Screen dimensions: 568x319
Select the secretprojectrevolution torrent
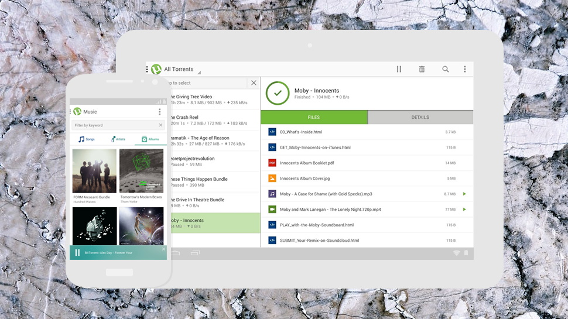215,161
